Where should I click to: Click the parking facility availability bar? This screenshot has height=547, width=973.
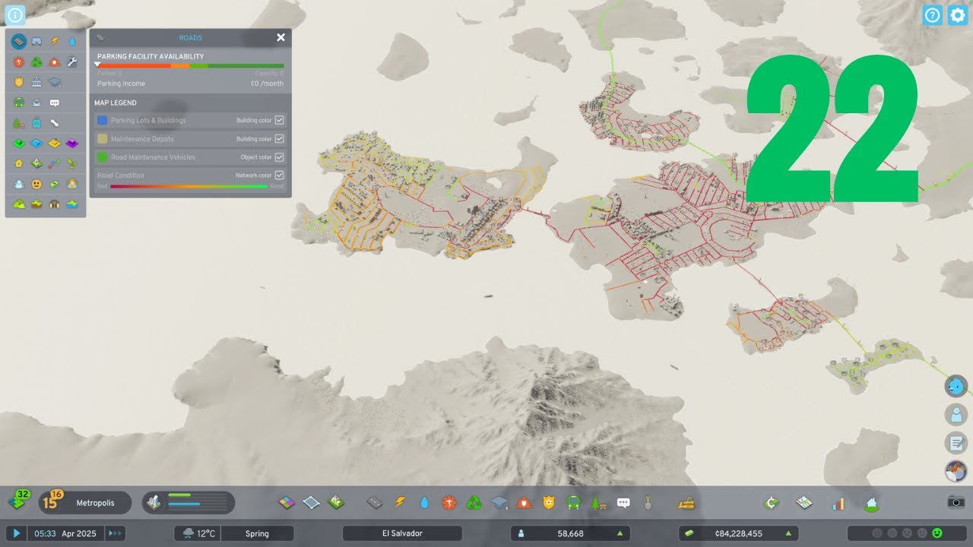point(190,66)
